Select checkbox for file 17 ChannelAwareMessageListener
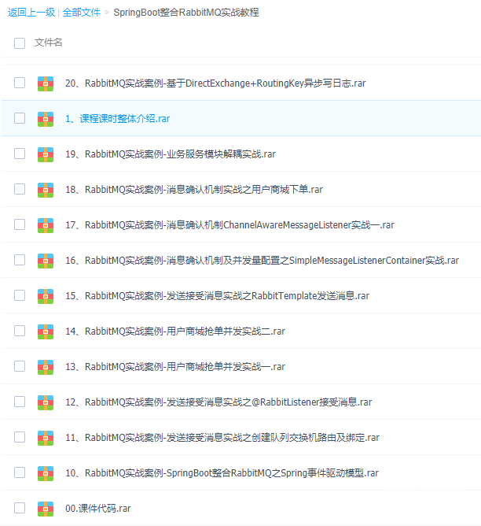The height and width of the screenshot is (526, 481). (20, 224)
